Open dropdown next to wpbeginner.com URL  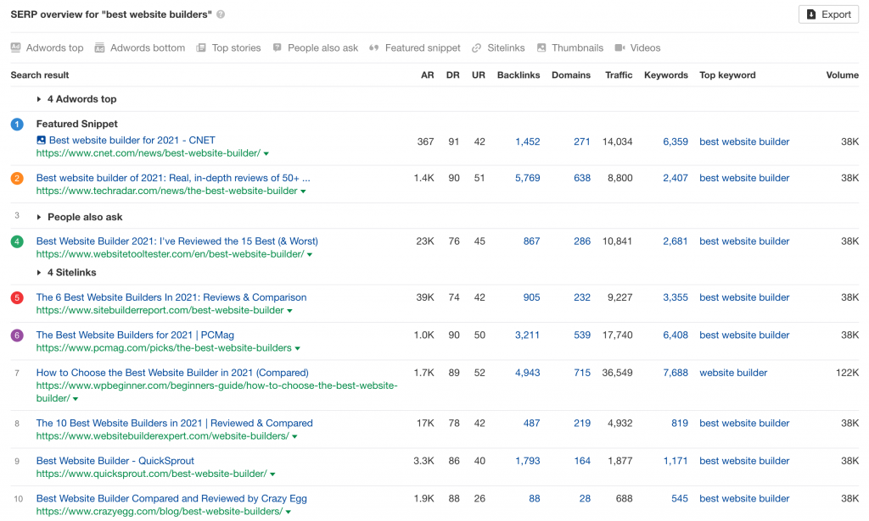coord(76,399)
